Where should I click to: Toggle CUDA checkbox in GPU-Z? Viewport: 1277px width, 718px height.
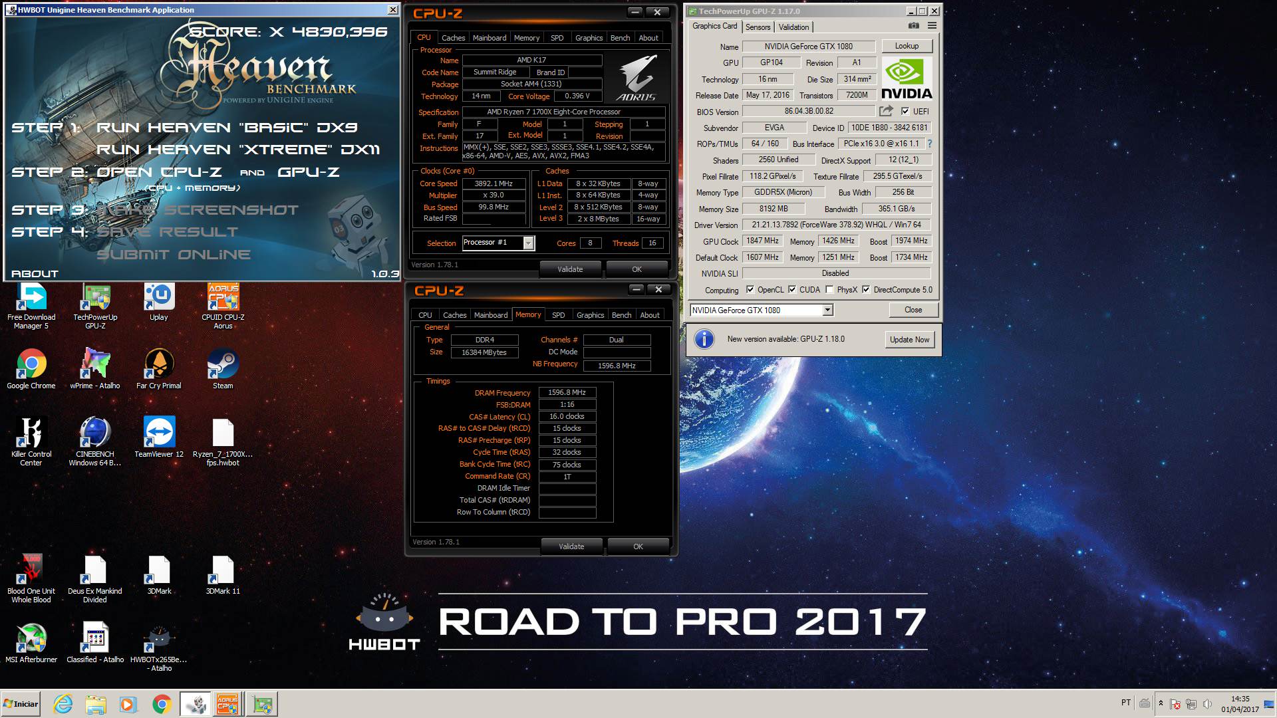pyautogui.click(x=792, y=290)
